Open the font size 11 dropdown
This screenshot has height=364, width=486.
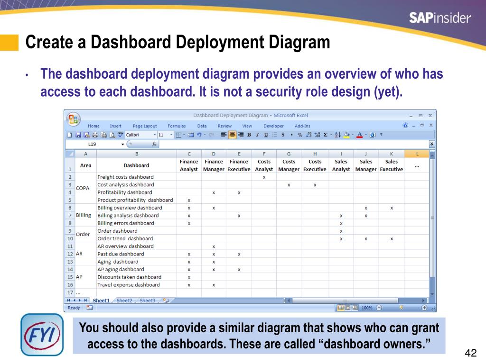171,135
